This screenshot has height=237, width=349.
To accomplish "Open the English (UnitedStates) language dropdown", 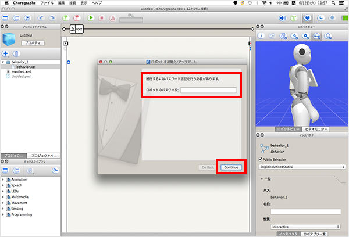I will pos(302,167).
